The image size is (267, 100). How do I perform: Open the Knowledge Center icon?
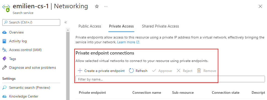click(x=5, y=96)
